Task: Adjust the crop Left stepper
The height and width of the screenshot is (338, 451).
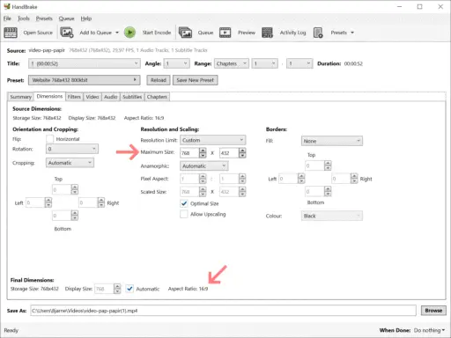Action: pyautogui.click(x=48, y=202)
